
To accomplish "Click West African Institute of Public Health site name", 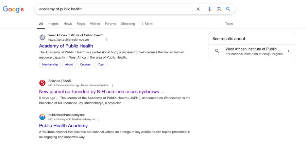I will (x=76, y=35).
